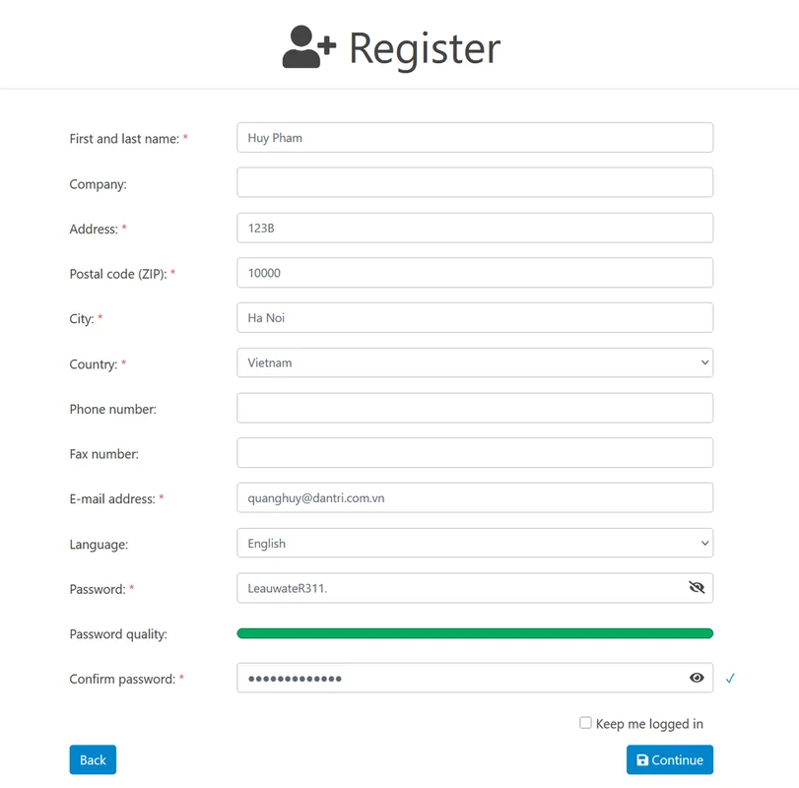The height and width of the screenshot is (788, 799).
Task: Click the City field showing Ha Noi
Action: tap(475, 317)
